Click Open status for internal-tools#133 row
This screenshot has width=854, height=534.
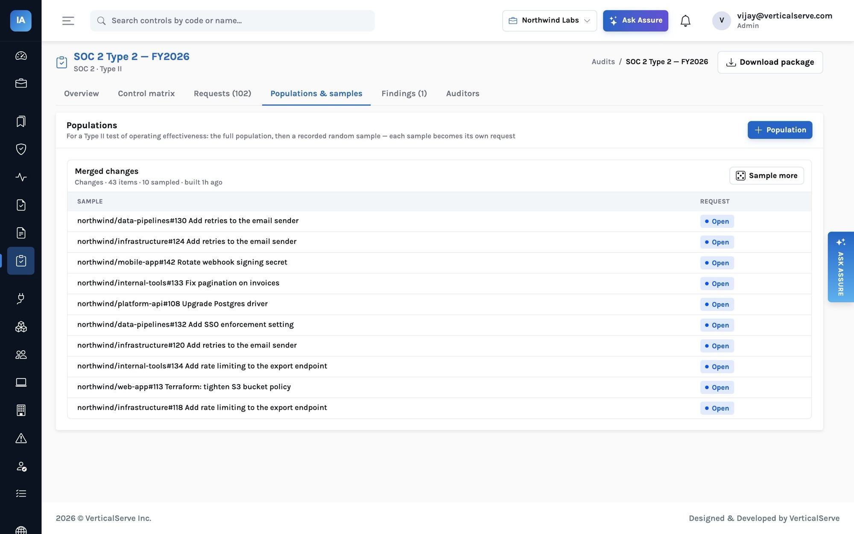(x=717, y=284)
